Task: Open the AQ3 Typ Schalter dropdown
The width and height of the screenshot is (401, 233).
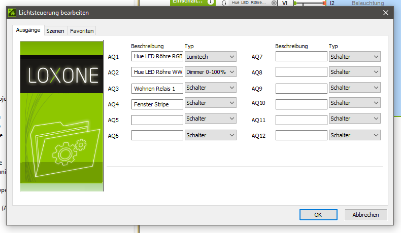Action: pos(211,88)
